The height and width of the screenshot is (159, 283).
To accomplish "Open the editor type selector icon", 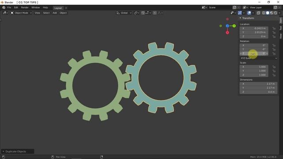I will pos(4,13).
